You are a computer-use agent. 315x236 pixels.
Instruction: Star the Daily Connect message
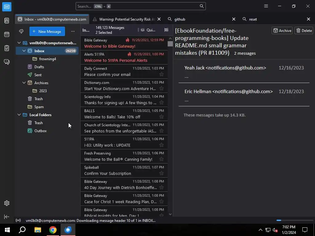161,74
